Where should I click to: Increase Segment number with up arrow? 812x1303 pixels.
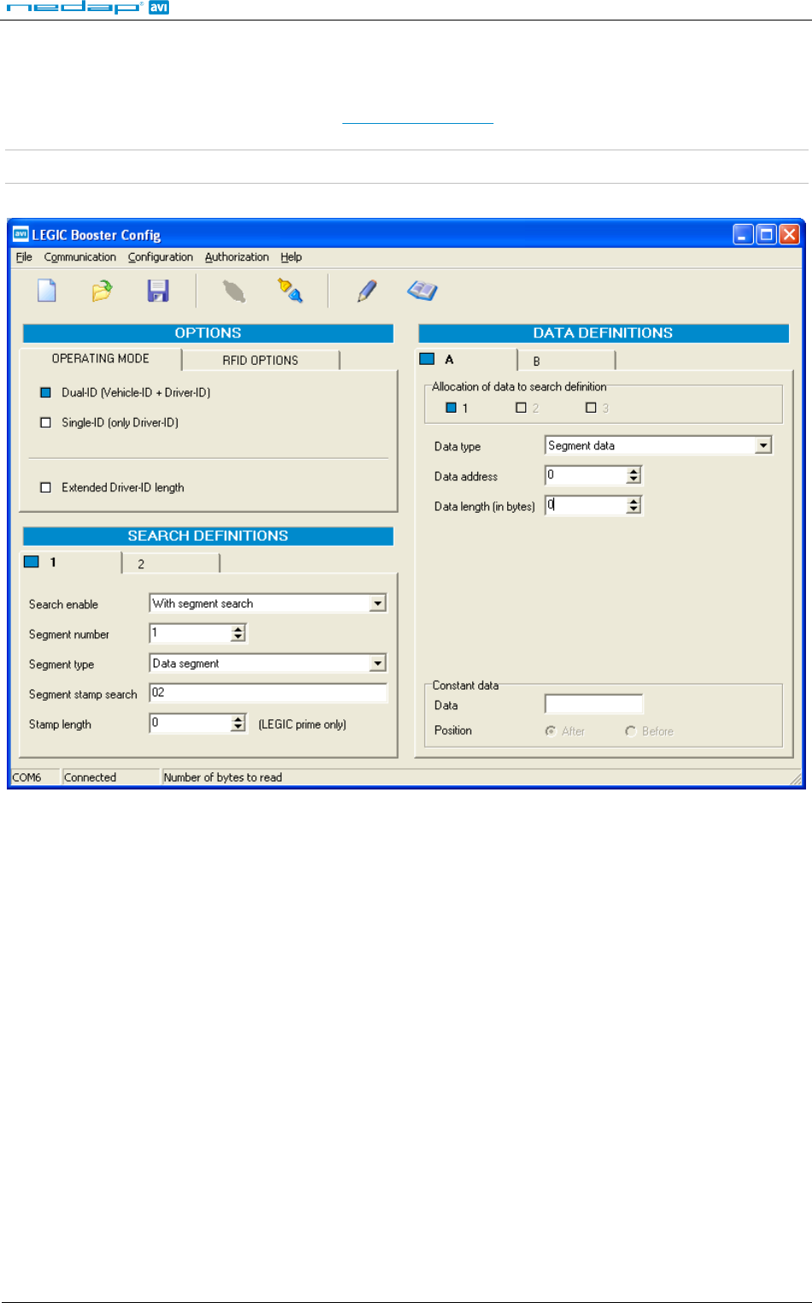point(238,629)
